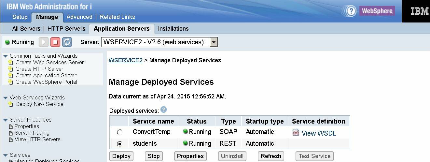Click the SOAP type cell
This screenshot has height=162, width=430.
tap(229, 132)
